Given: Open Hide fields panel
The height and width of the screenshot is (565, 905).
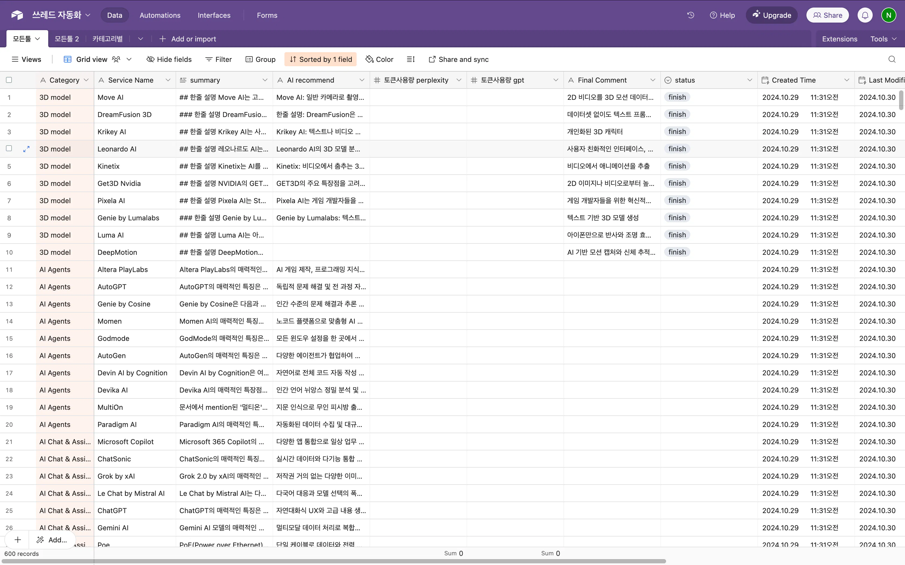Looking at the screenshot, I should tap(169, 59).
